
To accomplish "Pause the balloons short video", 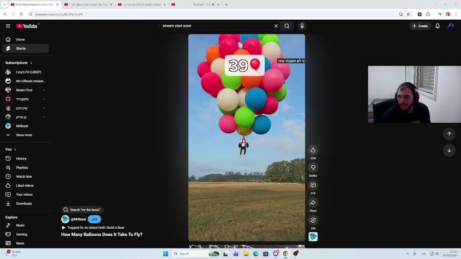I will tap(246, 137).
